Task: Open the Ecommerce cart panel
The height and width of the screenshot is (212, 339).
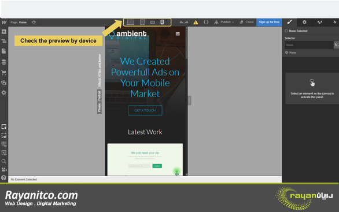Action: click(x=4, y=72)
